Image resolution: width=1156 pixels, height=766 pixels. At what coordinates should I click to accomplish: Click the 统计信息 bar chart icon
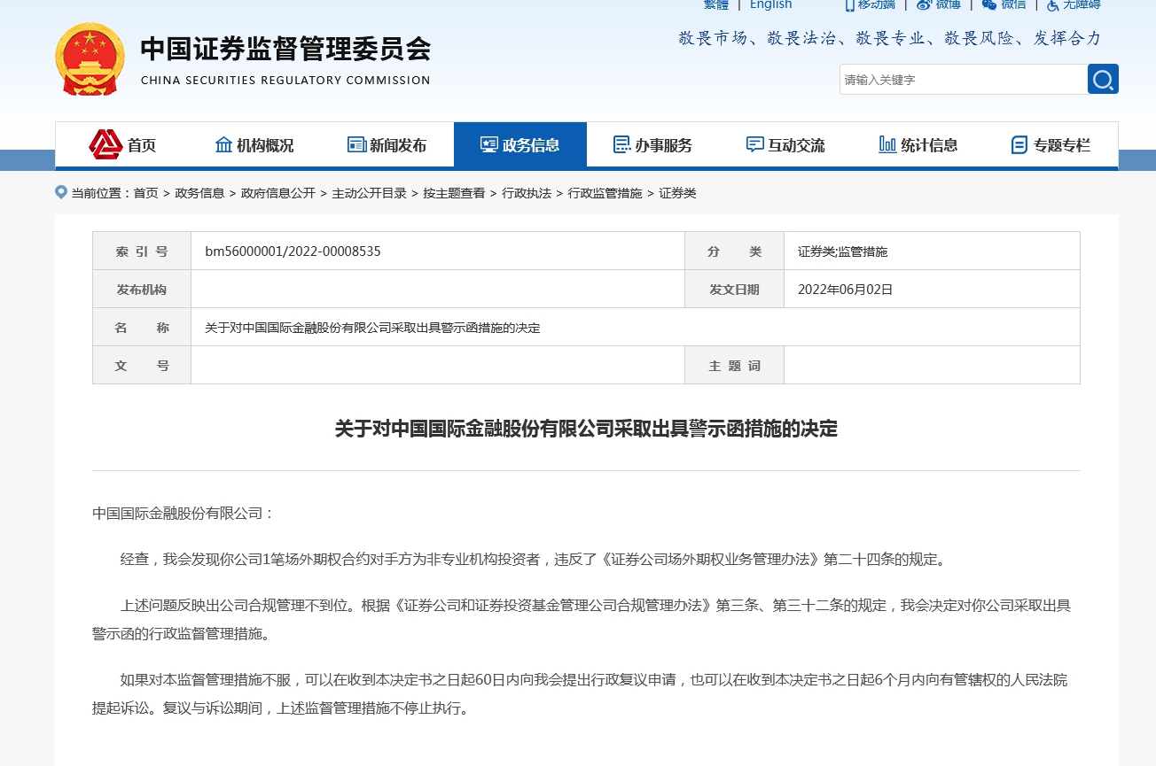tap(887, 144)
